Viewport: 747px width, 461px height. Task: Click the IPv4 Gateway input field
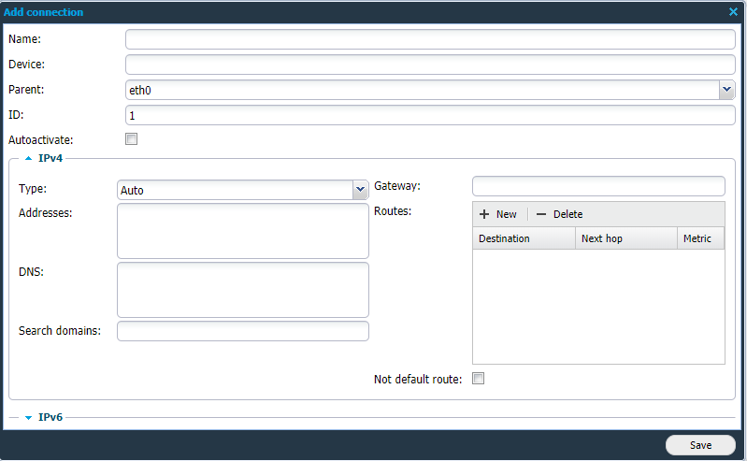point(598,186)
